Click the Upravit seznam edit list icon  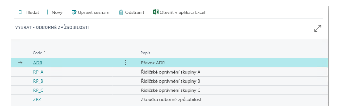74,12
